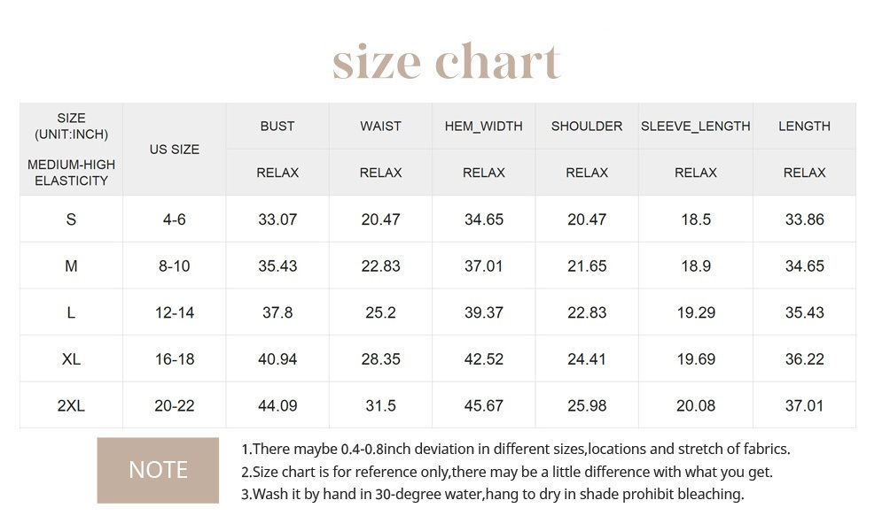Select the waist value 31.5 cell
Image resolution: width=890 pixels, height=531 pixels.
click(380, 406)
